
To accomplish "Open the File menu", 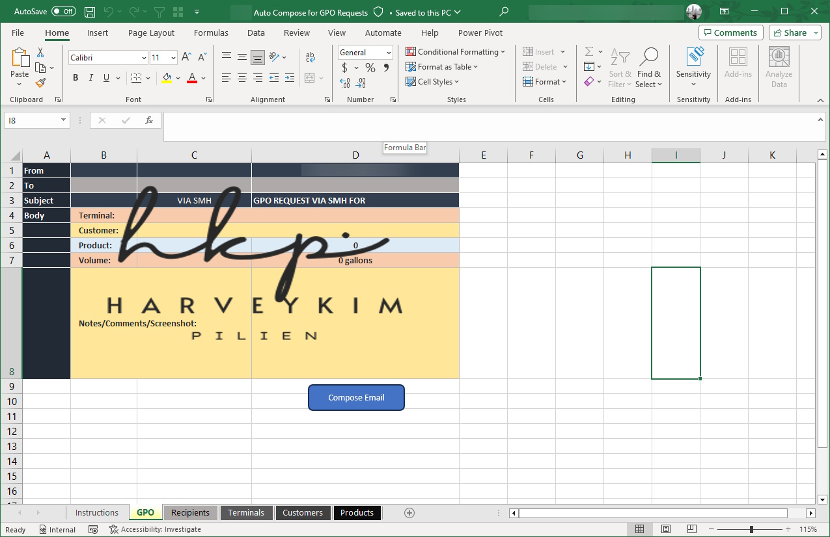I will point(18,33).
